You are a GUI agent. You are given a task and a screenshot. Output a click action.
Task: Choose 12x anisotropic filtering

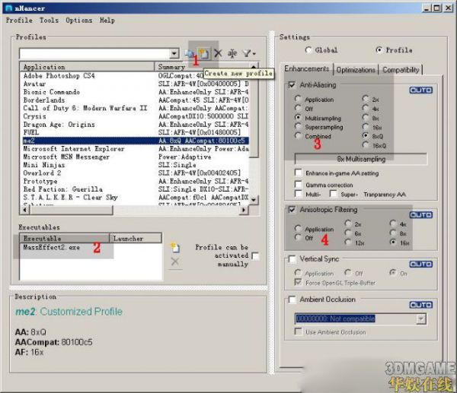click(348, 242)
